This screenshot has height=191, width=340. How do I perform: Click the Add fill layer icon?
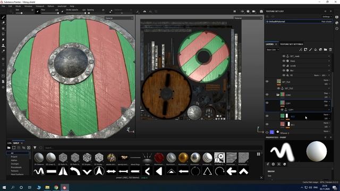[x=316, y=49]
